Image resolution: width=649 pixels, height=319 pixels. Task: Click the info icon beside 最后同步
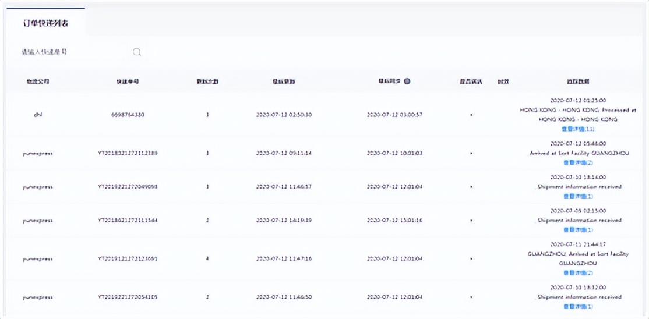coord(407,81)
